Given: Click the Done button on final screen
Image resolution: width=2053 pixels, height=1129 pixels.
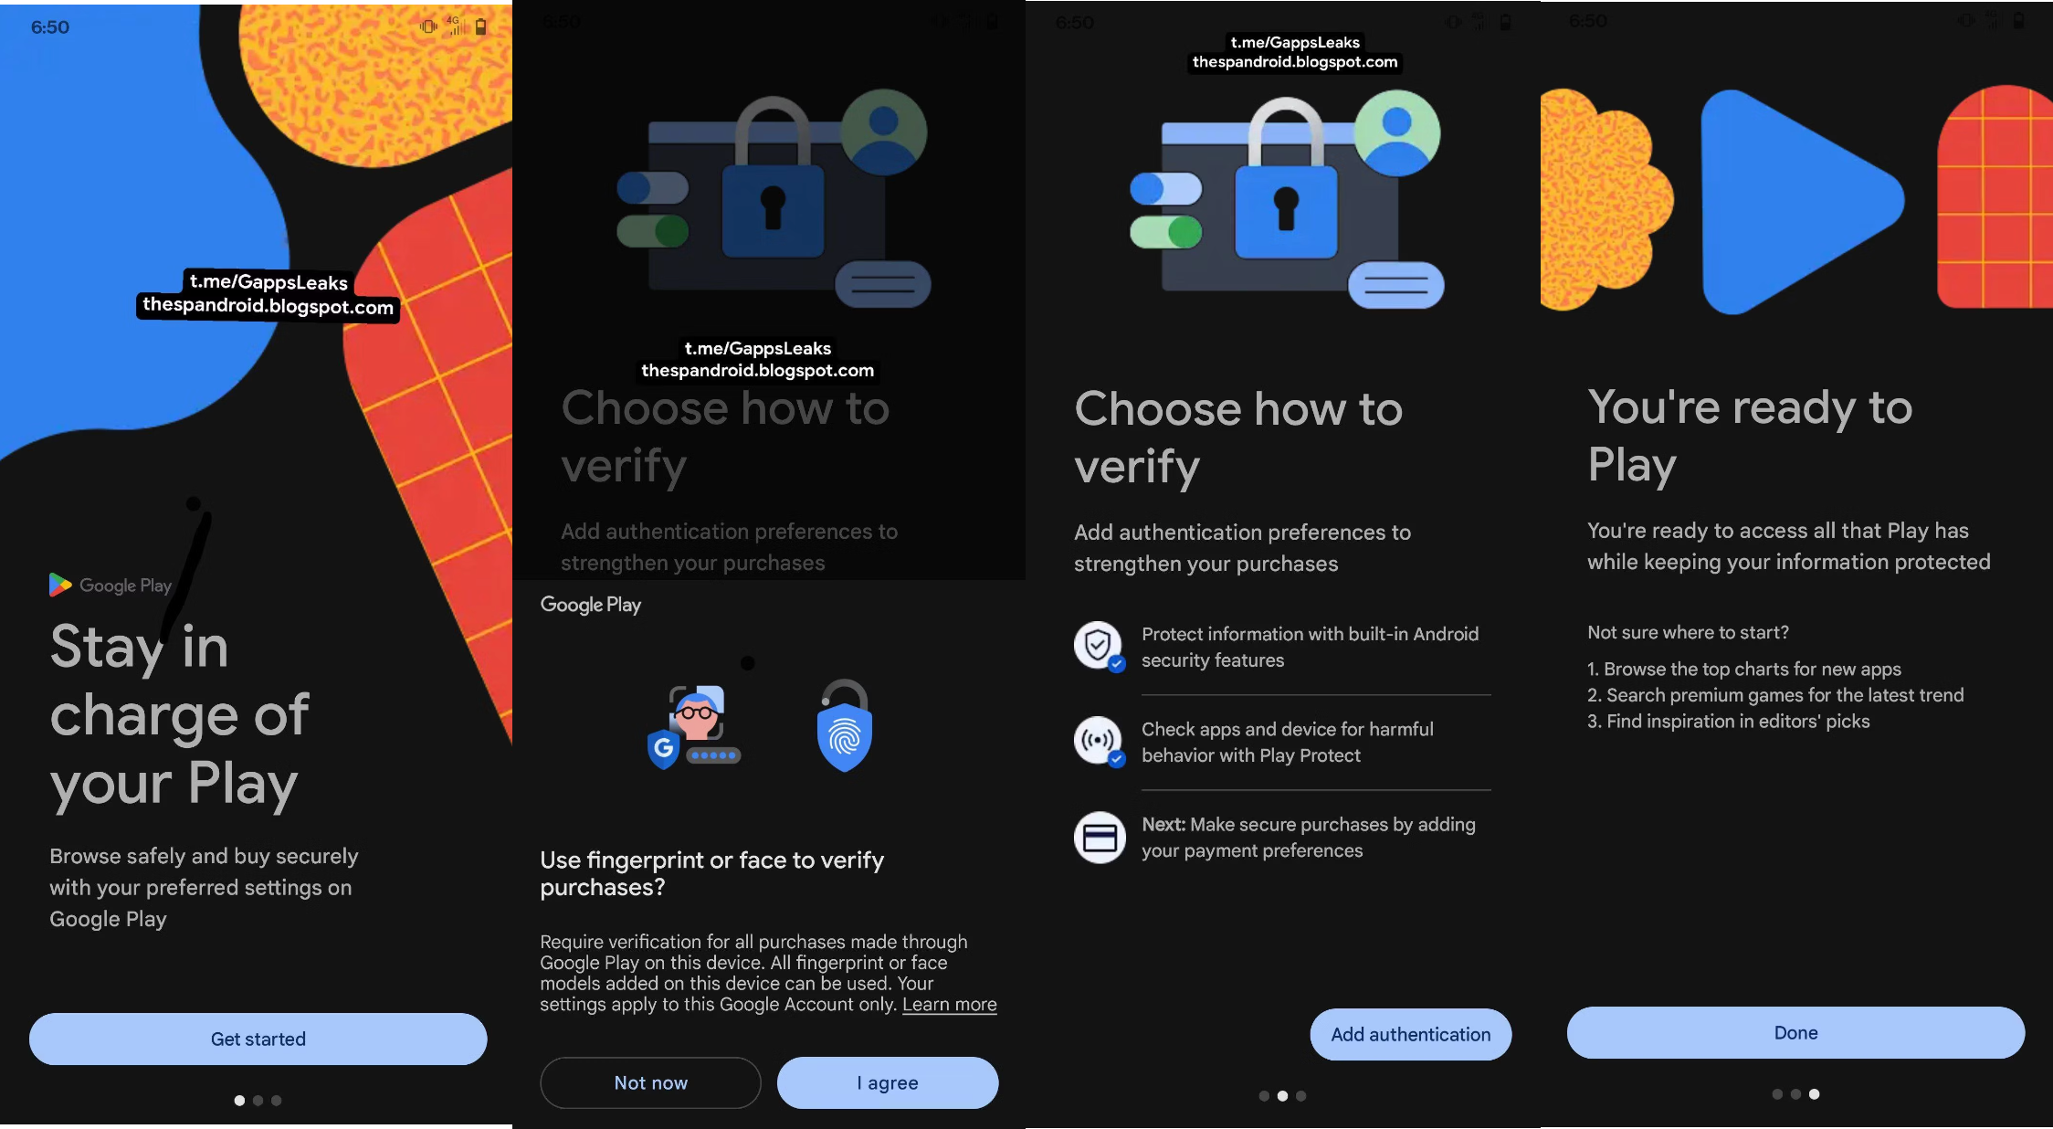Looking at the screenshot, I should [x=1795, y=1031].
